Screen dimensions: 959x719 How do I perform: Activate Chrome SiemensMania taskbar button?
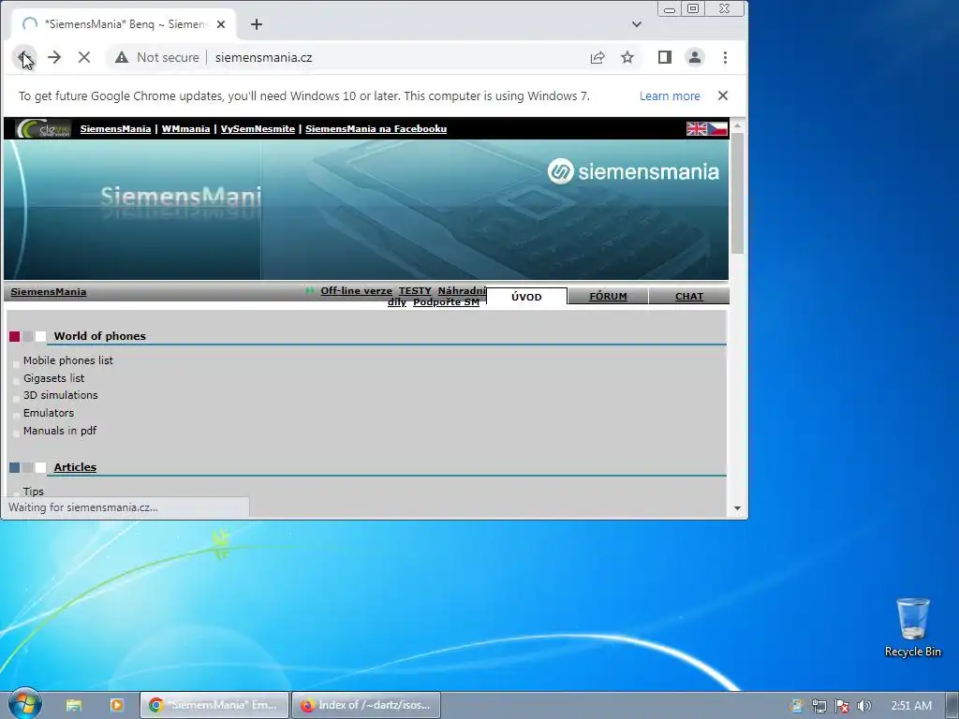coord(214,705)
